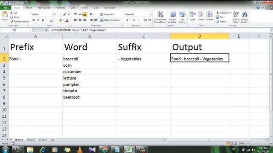Screen dimensions: 273x153
Task: Open the Sheet2 worksheet tab
Action: point(31,140)
